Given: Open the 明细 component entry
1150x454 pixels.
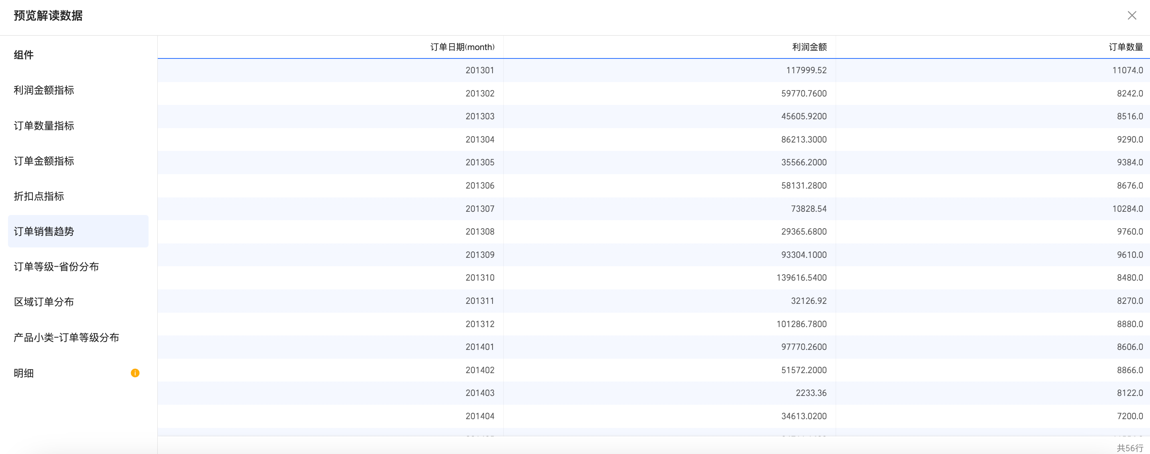Looking at the screenshot, I should click(24, 373).
